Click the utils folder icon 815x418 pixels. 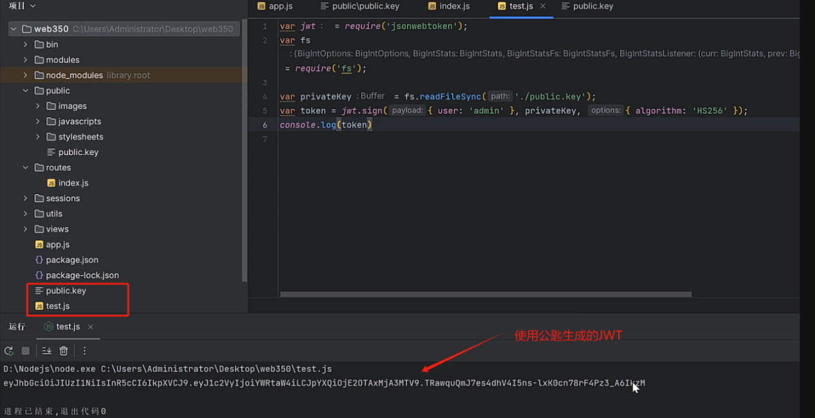pos(39,214)
